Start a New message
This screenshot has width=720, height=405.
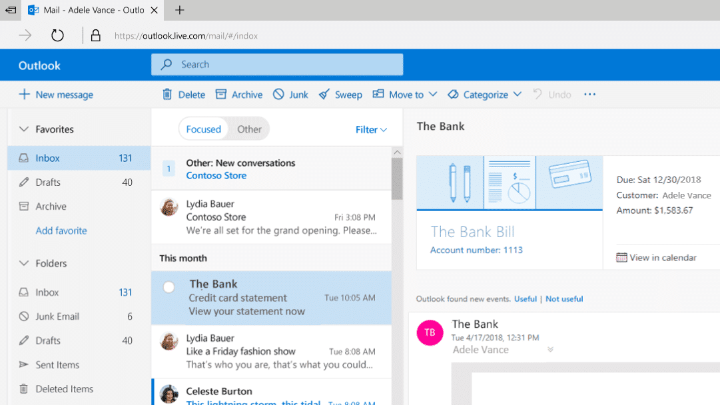click(56, 94)
